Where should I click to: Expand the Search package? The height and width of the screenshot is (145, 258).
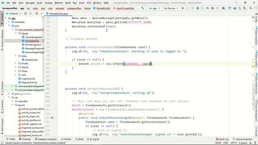point(16,67)
